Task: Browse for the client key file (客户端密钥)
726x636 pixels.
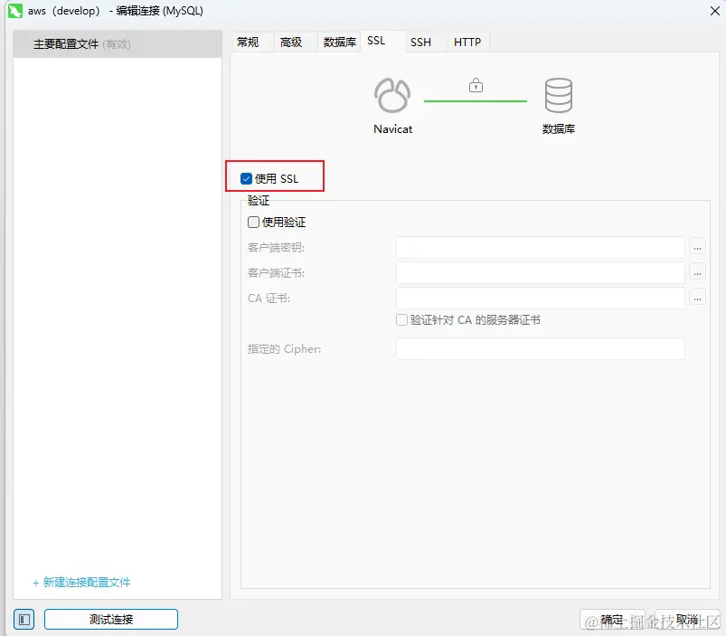Action: [x=697, y=248]
